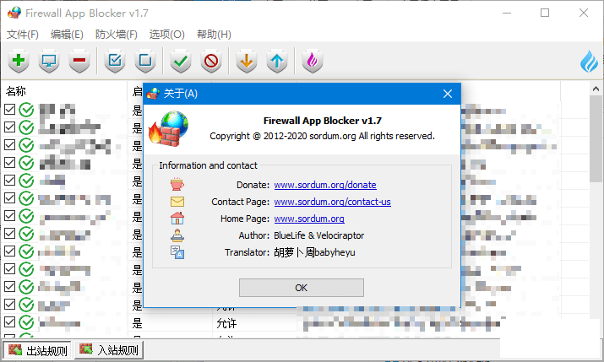Viewport: 604px width, 362px height.
Task: Uncheck the first rule row checkbox
Action: point(10,109)
